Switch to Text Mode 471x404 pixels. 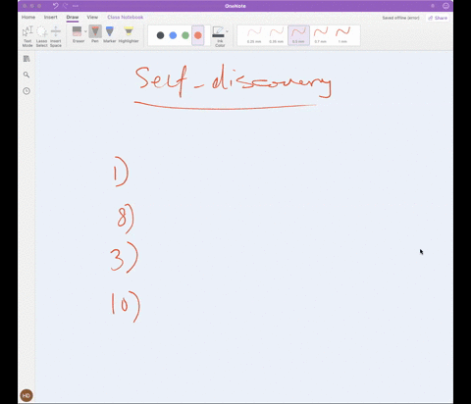[x=27, y=36]
